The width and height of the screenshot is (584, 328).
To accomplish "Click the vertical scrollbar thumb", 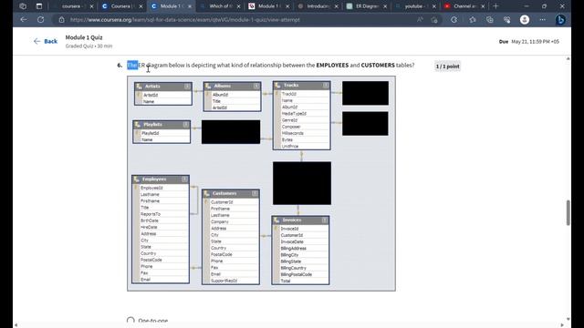I will point(568,212).
